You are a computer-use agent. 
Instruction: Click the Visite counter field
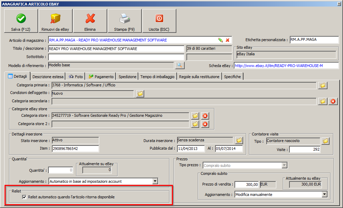[x=305, y=150]
